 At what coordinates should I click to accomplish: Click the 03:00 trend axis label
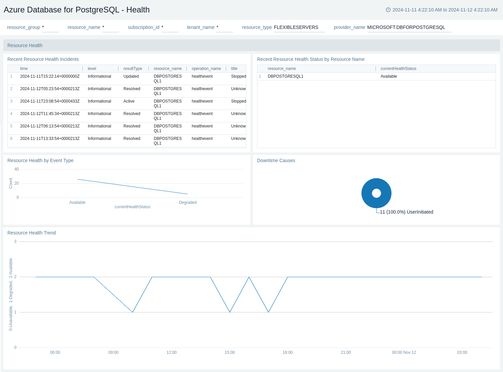click(x=462, y=352)
